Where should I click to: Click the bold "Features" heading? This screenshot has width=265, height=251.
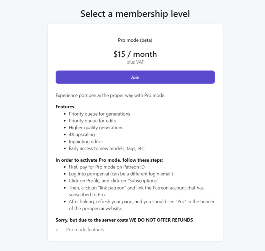(x=65, y=107)
